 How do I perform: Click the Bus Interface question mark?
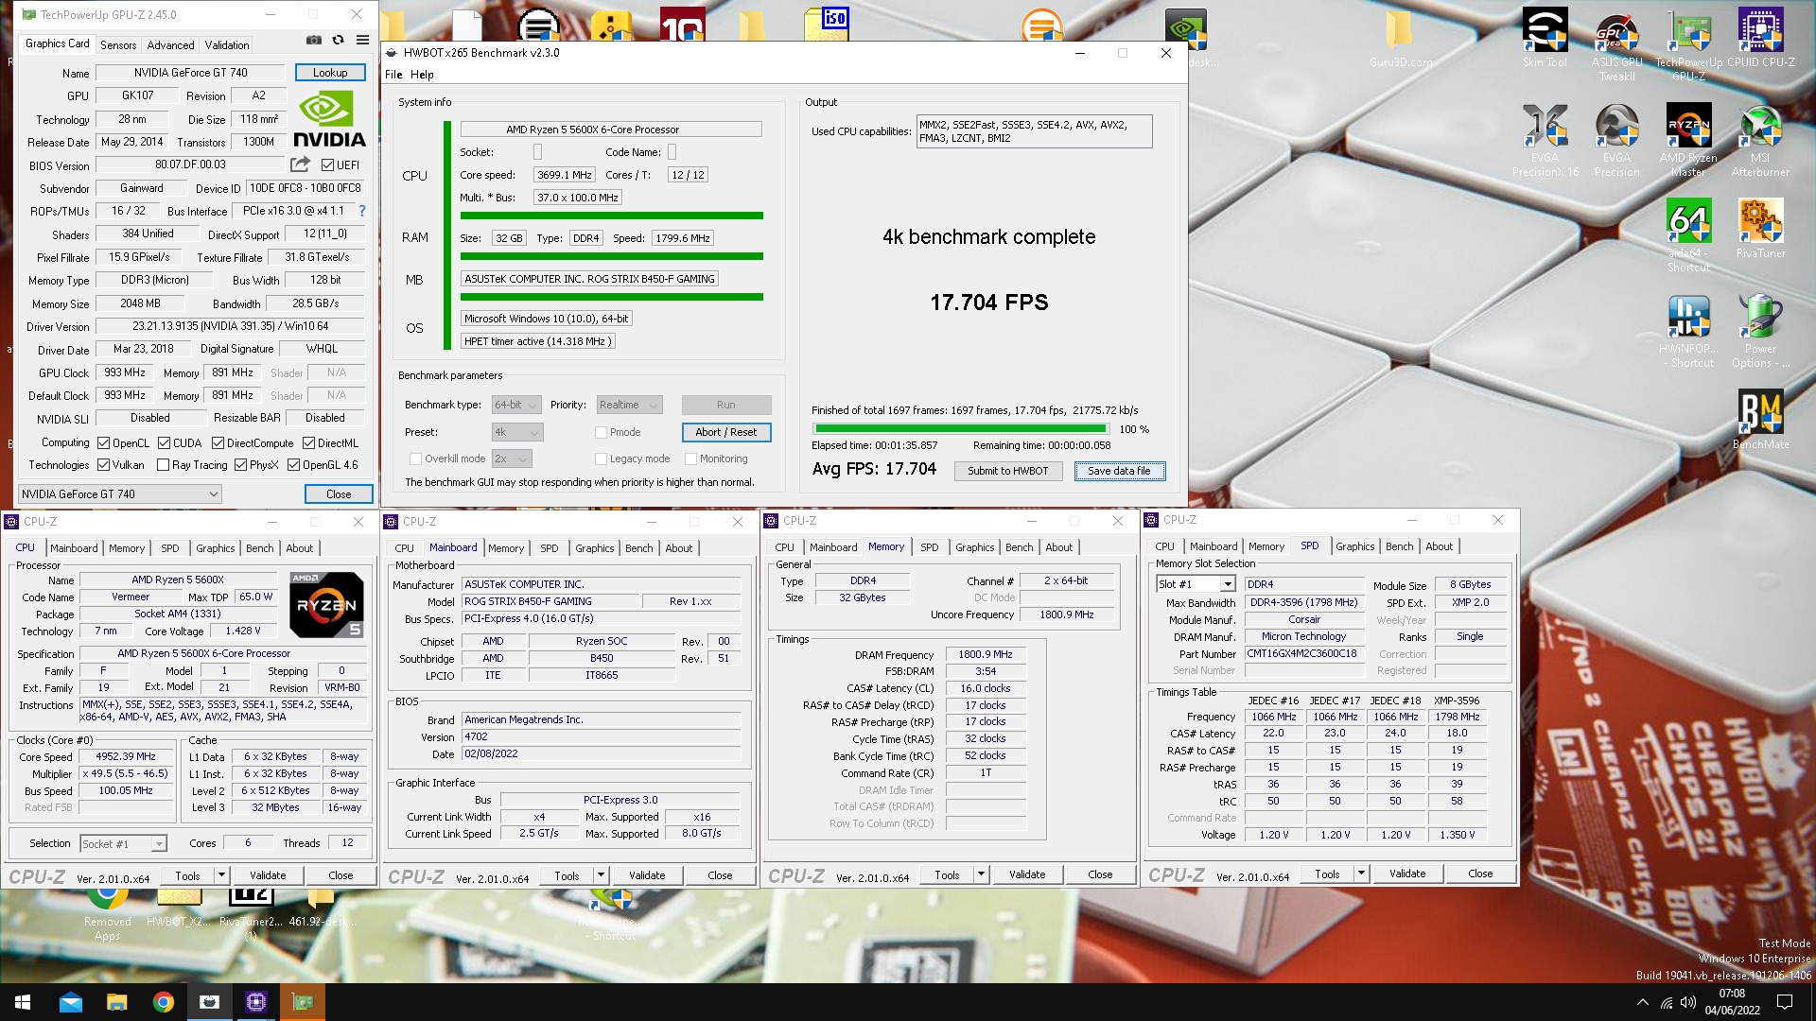point(361,211)
